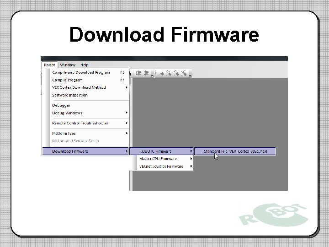Click the decrease indent toolbar icon

click(138, 73)
